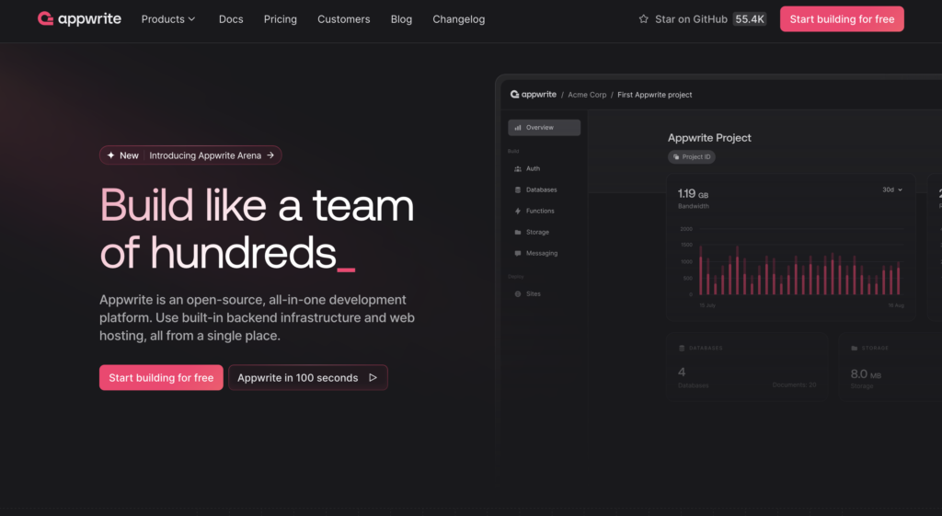Open Storage in dashboard sidebar

click(537, 232)
